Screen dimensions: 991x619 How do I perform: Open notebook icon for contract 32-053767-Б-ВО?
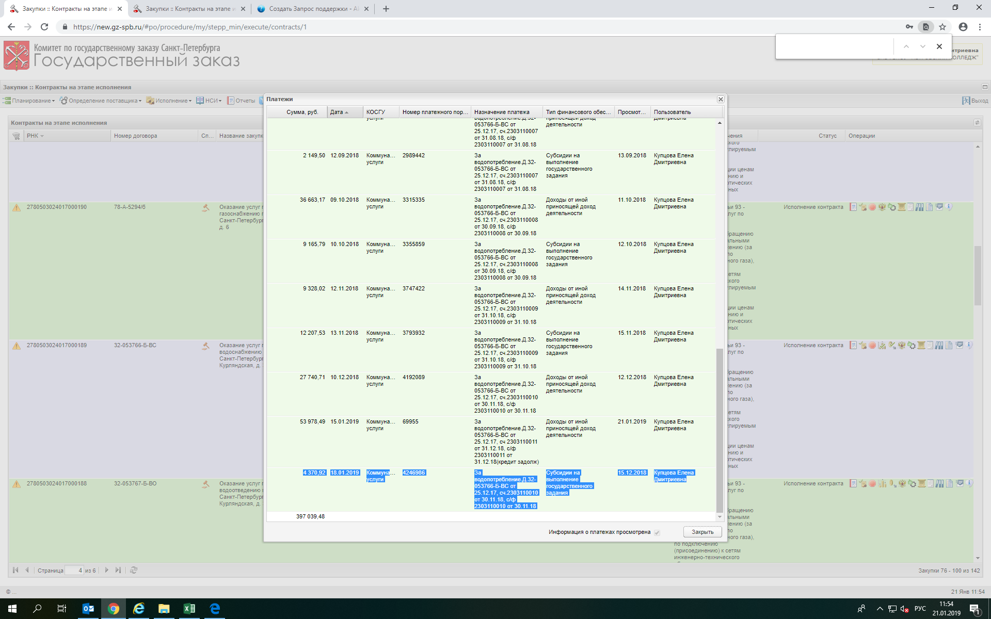[x=853, y=483]
